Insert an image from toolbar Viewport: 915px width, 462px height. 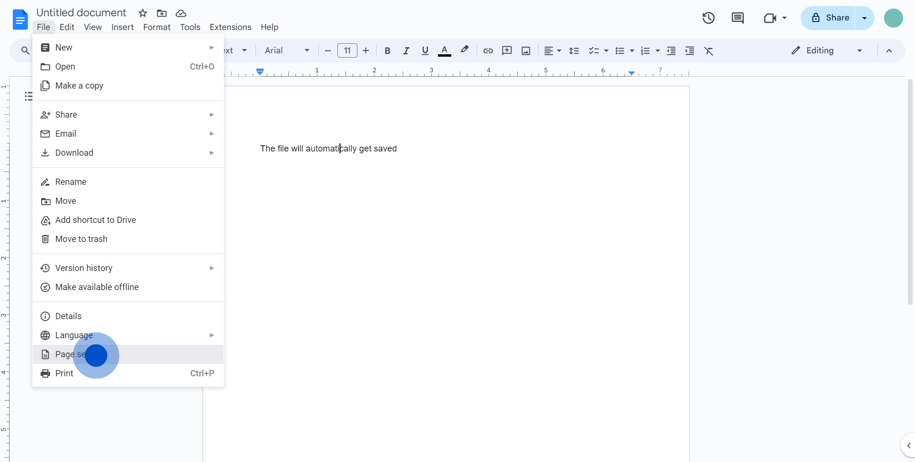click(x=526, y=51)
